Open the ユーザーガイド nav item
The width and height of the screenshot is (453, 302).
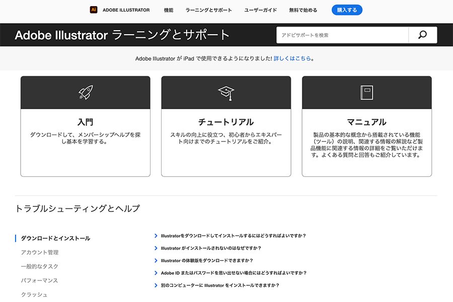click(260, 10)
